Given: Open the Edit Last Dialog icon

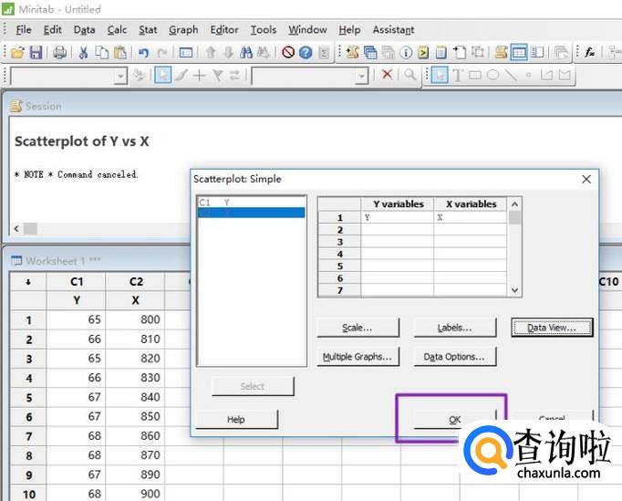Looking at the screenshot, I should click(x=186, y=52).
